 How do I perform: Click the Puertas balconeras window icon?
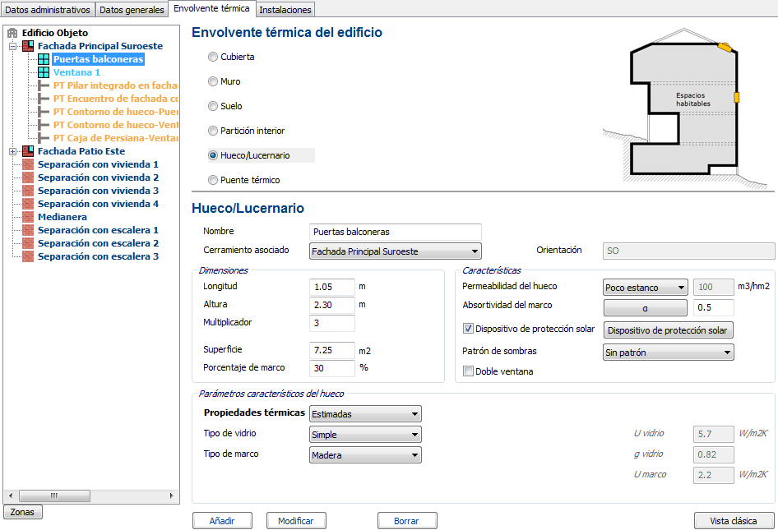[44, 59]
